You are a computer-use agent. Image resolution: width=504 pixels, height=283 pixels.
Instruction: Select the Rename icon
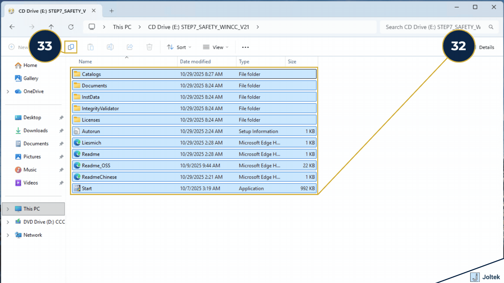tap(110, 47)
